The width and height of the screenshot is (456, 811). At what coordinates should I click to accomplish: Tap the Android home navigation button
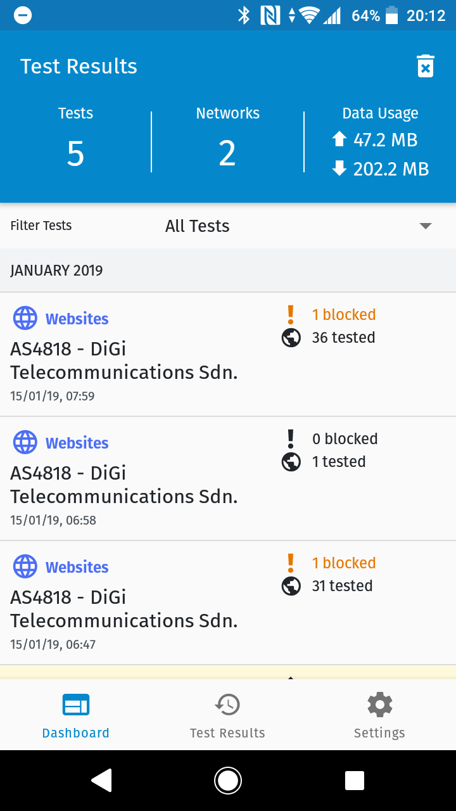[x=228, y=781]
